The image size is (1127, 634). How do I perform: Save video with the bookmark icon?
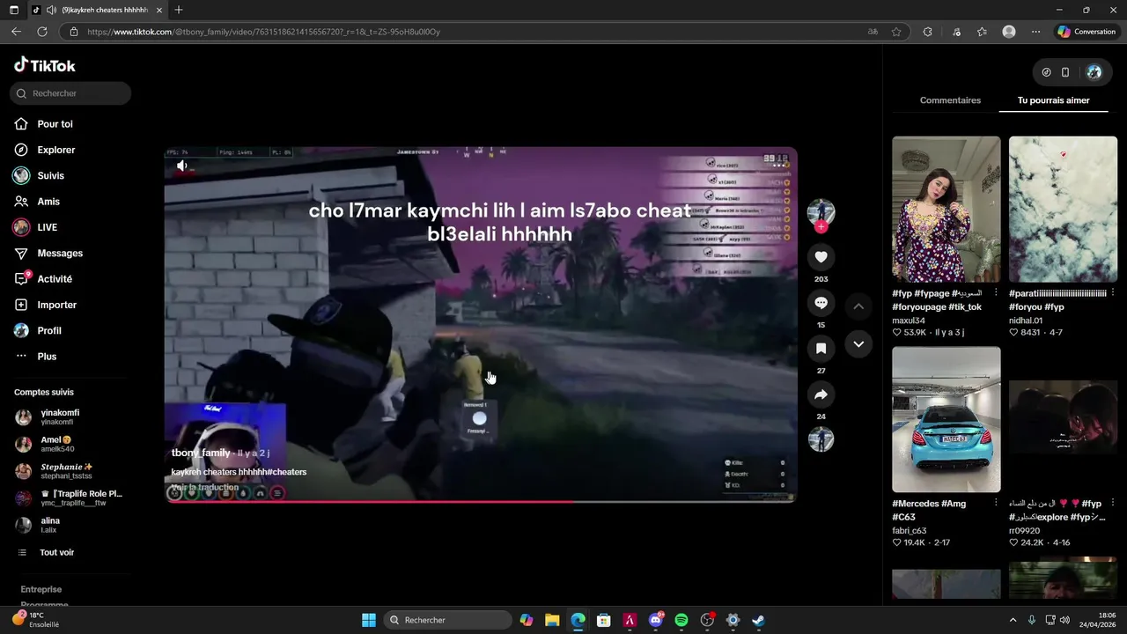tap(821, 349)
